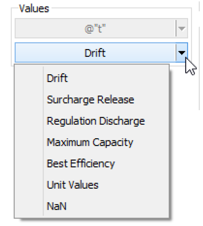Open the greyed @"t" dropdown arrow
Image resolution: width=203 pixels, height=226 pixels.
click(x=182, y=28)
